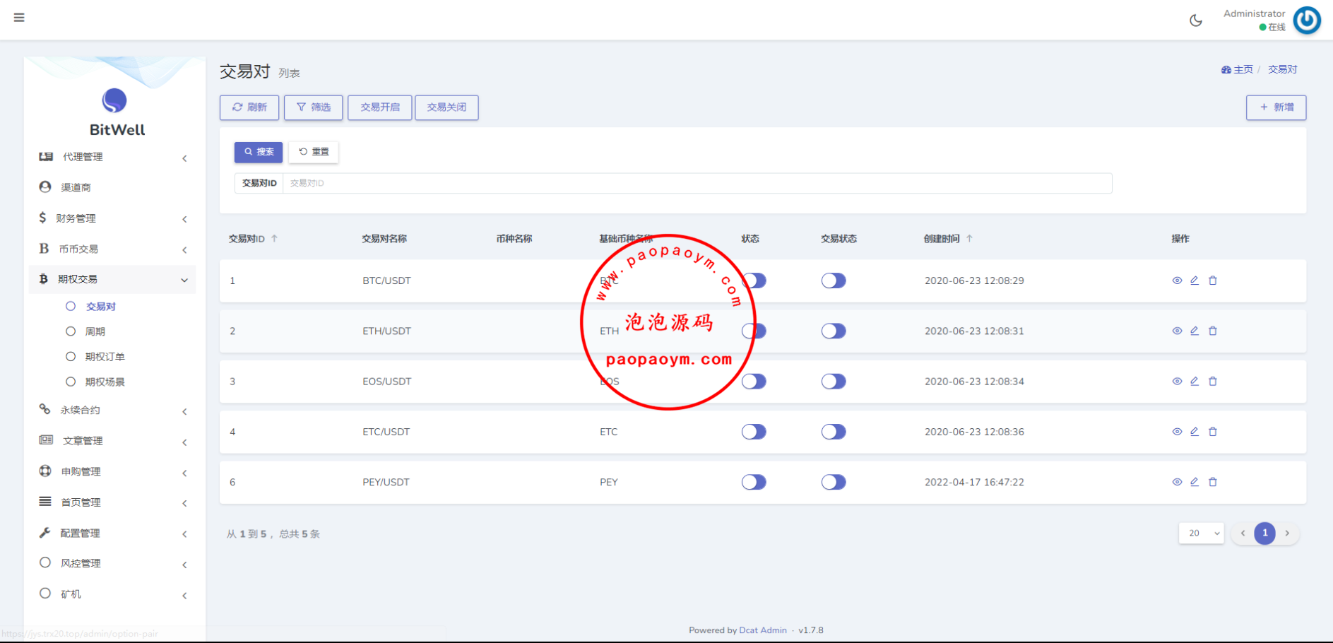Viewport: 1333px width, 643px height.
Task: Select 周期 under the 期权交易 menu
Action: tap(95, 331)
